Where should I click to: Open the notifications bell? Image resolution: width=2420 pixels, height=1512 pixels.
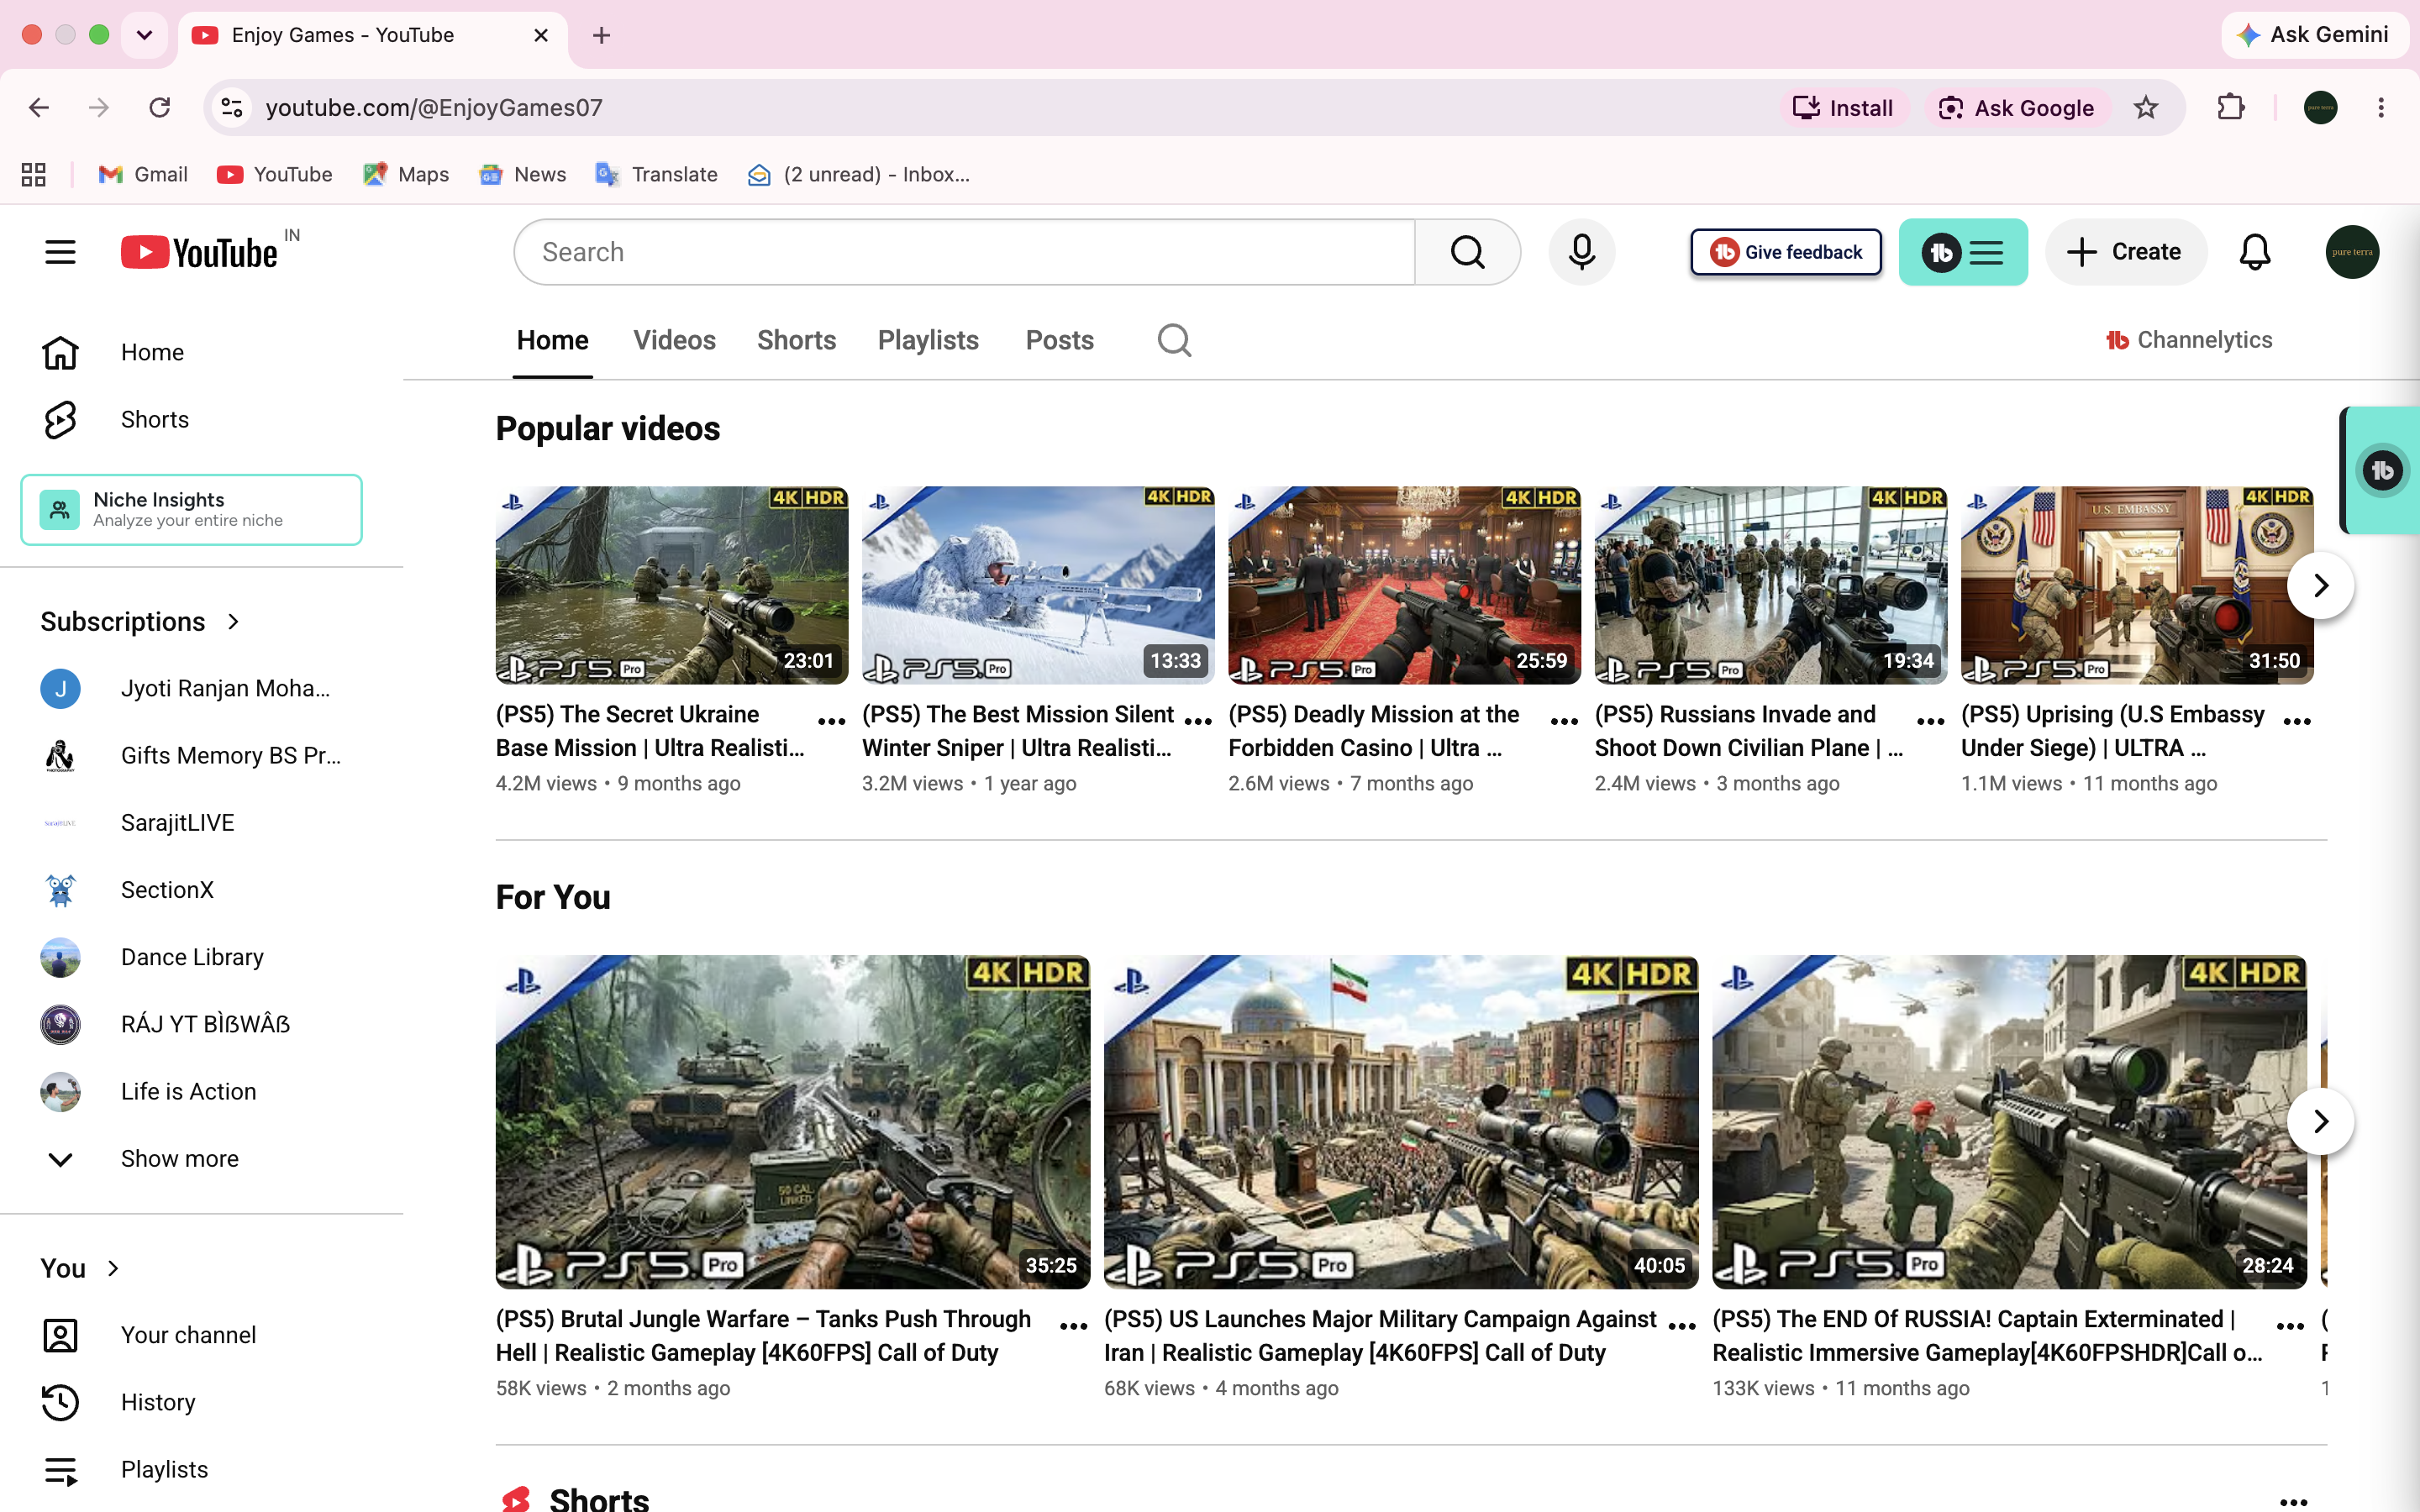[2254, 252]
